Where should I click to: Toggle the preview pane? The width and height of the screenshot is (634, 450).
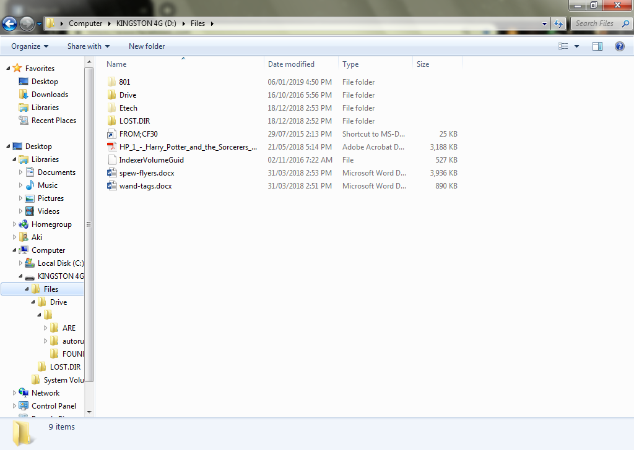pyautogui.click(x=597, y=46)
